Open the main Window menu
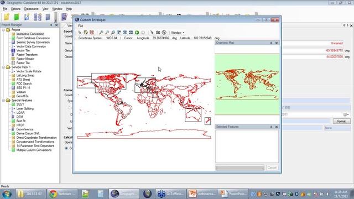Image resolution: width=354 pixels, height=199 pixels. (57, 9)
